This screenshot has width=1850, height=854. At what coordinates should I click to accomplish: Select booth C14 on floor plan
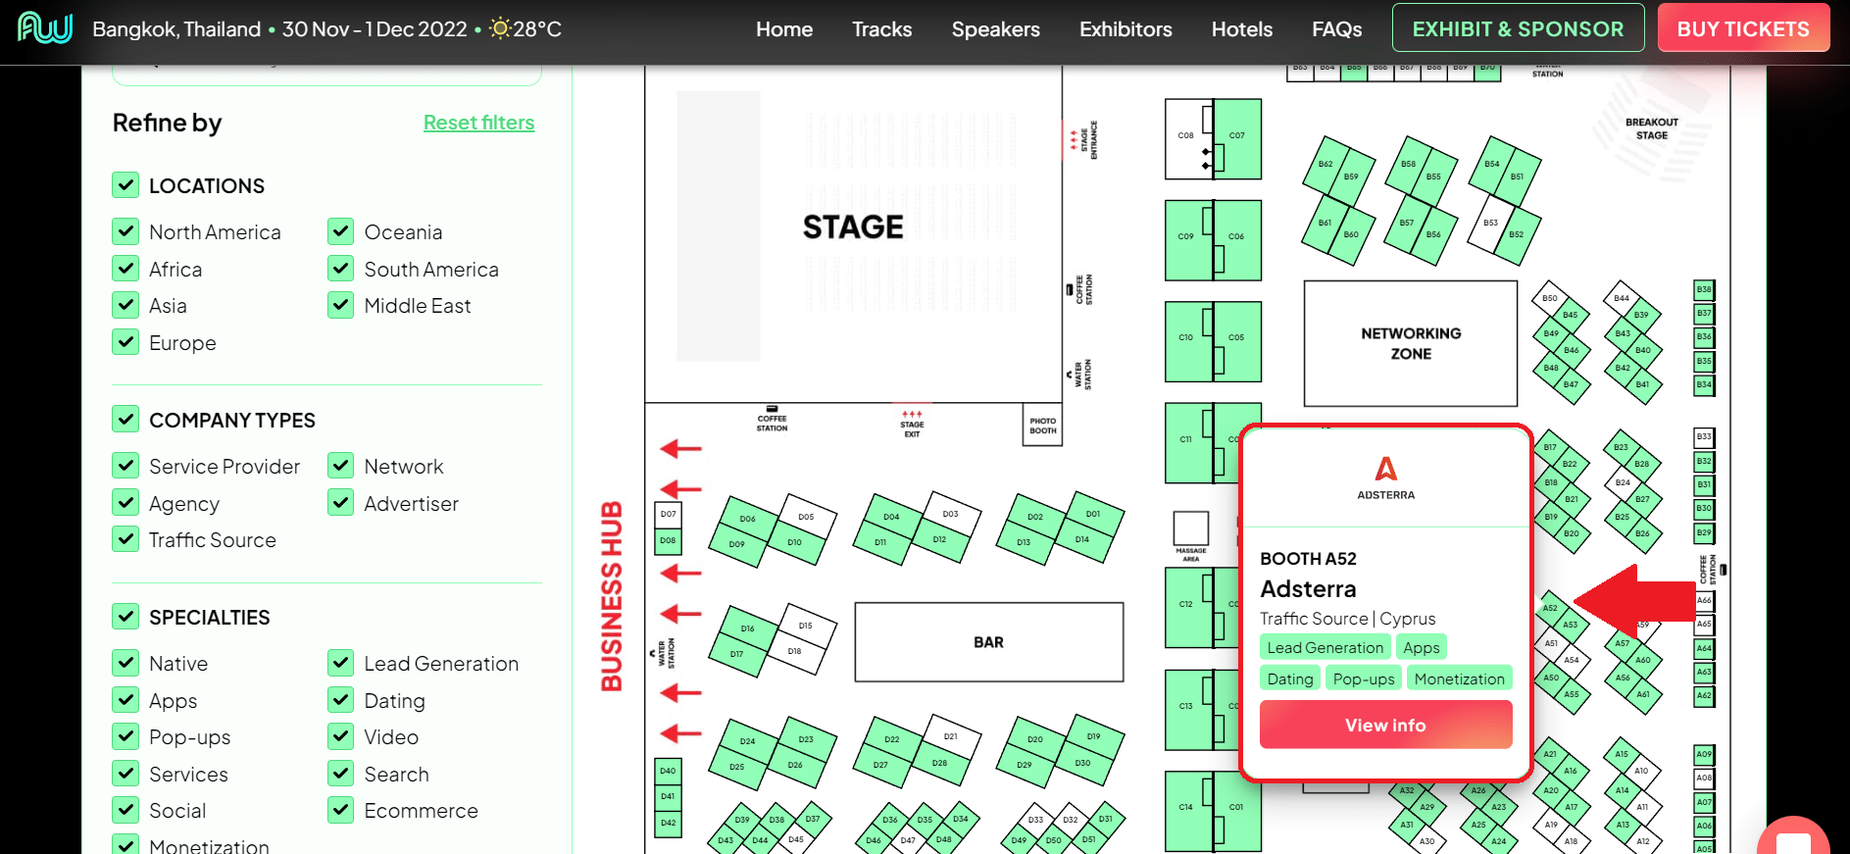(x=1188, y=811)
